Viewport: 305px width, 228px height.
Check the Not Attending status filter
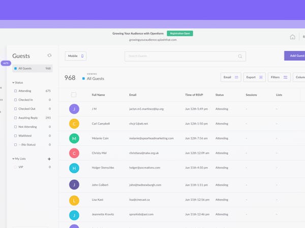coord(15,127)
